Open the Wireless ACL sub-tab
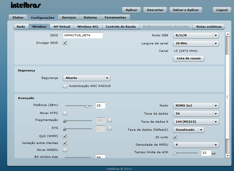The width and height of the screenshot is (234, 171). pyautogui.click(x=88, y=27)
